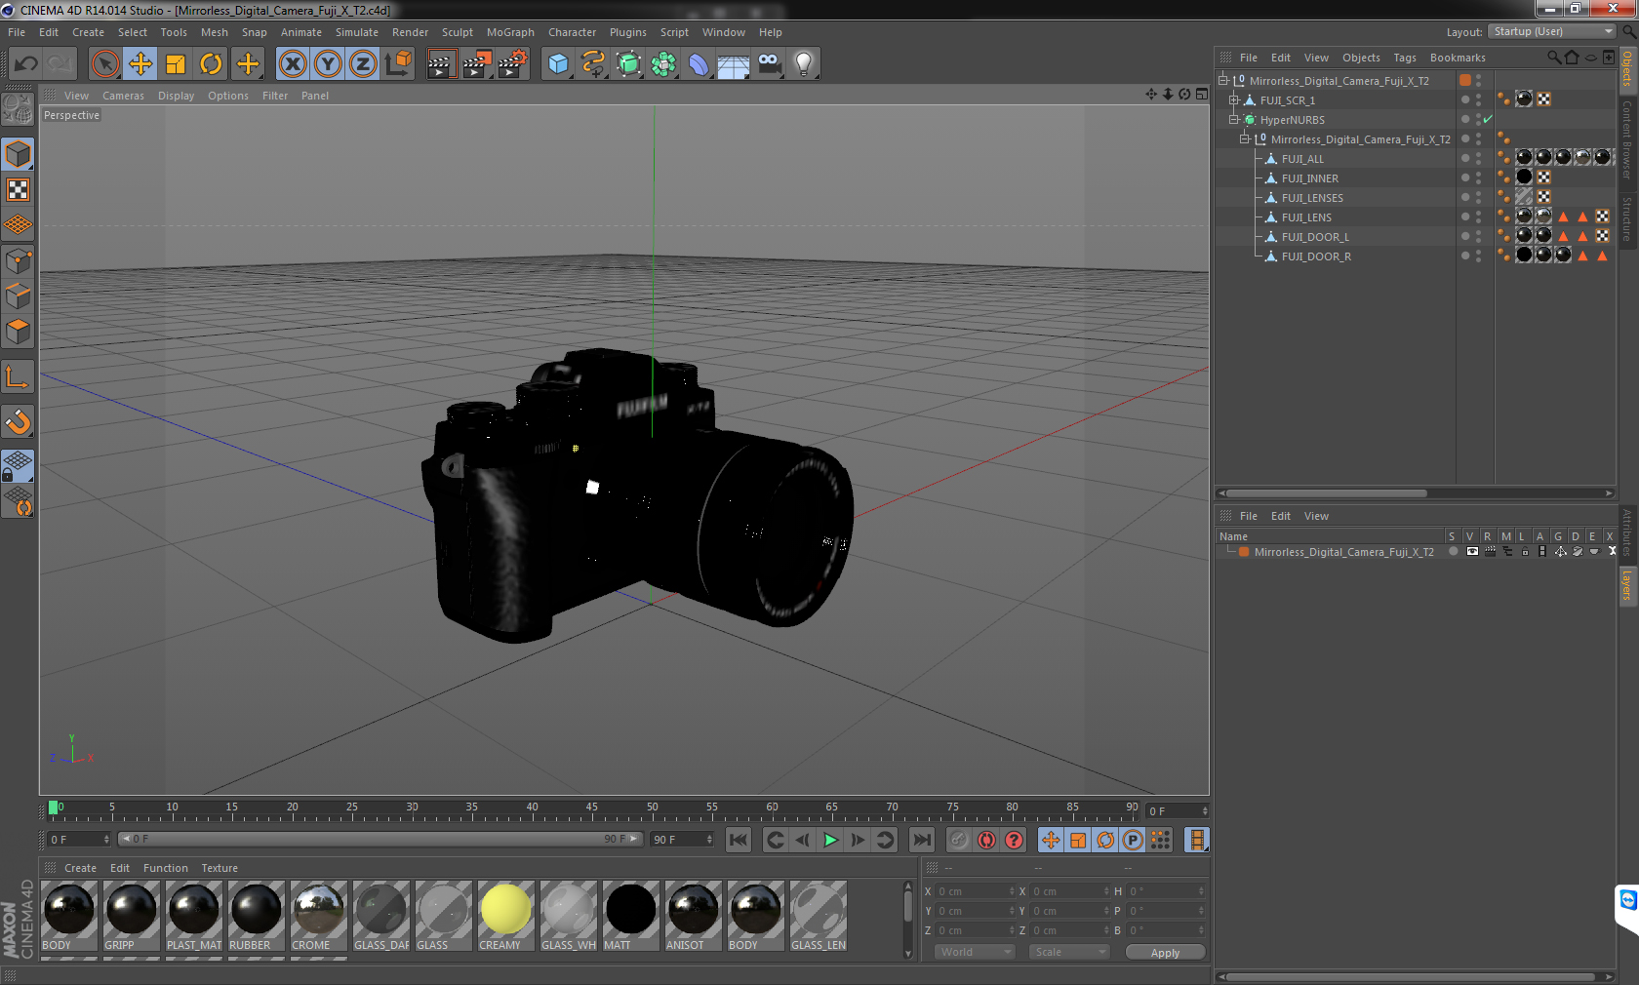The height and width of the screenshot is (985, 1639).
Task: Open the Spline pen tools icon
Action: point(593,64)
